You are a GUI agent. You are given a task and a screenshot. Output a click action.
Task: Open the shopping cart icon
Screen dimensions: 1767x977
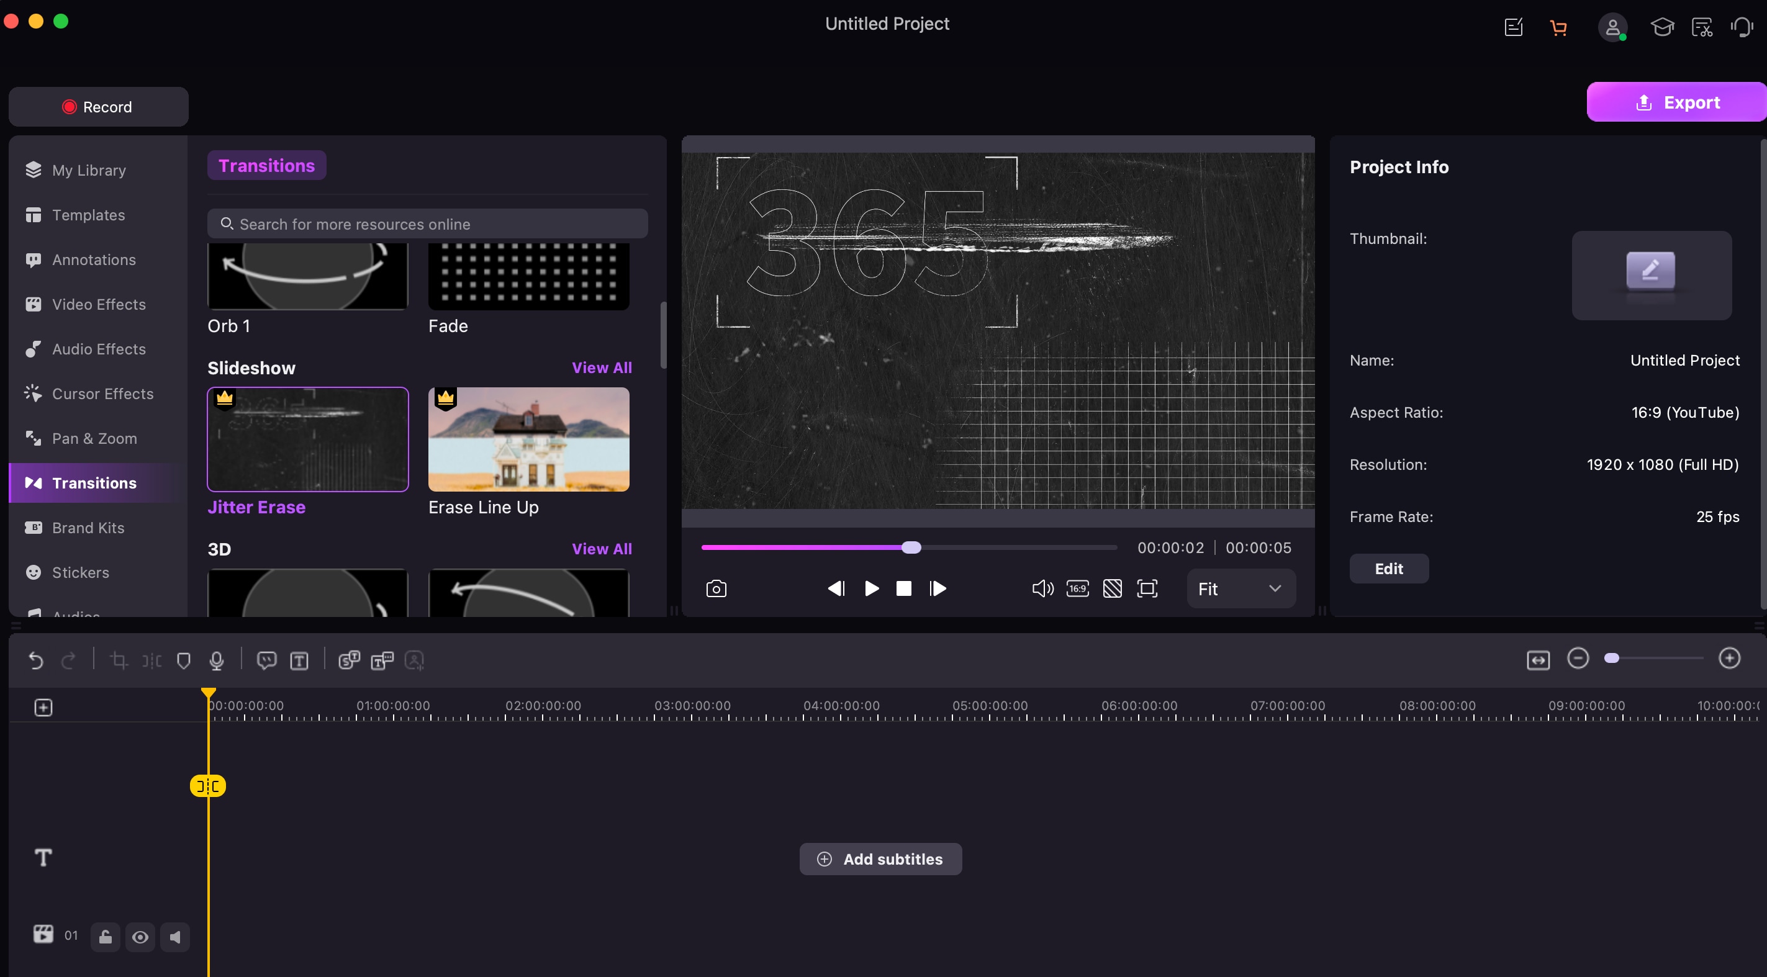(1558, 27)
